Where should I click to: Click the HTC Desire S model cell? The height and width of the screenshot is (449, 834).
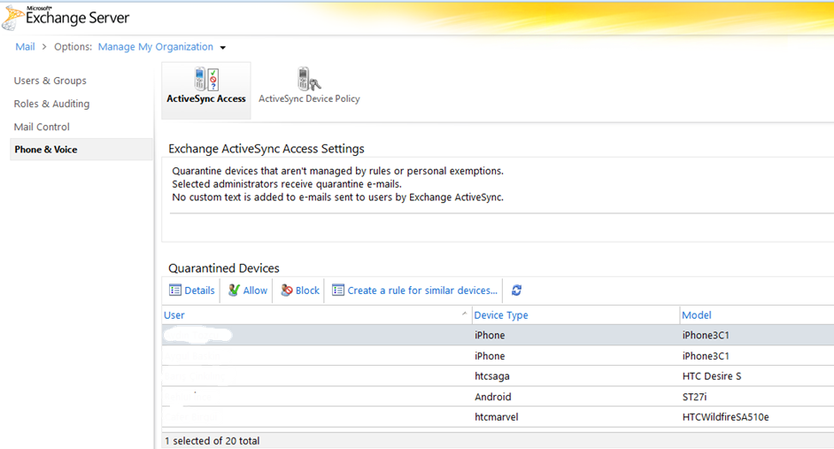pyautogui.click(x=712, y=376)
